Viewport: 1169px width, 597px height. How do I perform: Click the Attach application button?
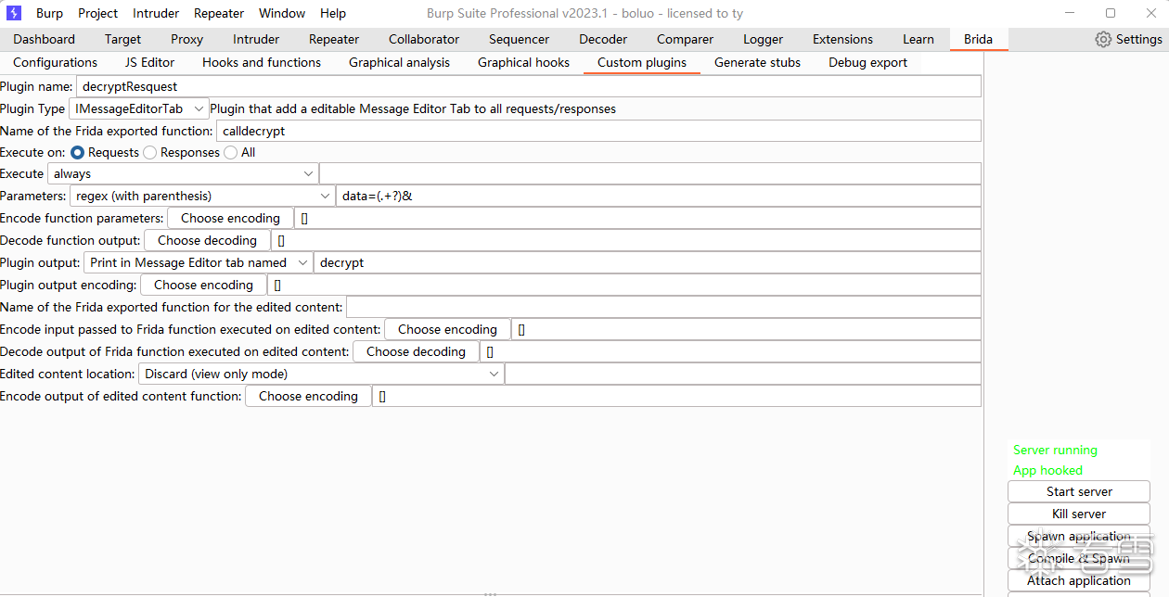pyautogui.click(x=1079, y=580)
